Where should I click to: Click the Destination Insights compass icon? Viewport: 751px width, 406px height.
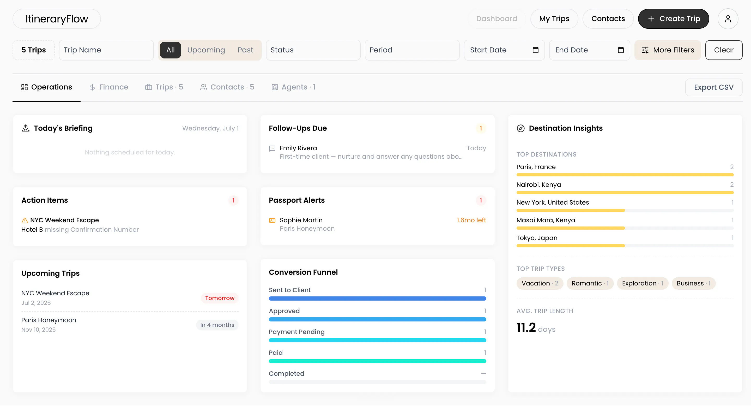[x=521, y=128]
